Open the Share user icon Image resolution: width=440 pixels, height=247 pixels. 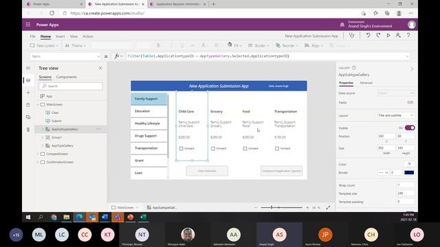[x=398, y=36]
